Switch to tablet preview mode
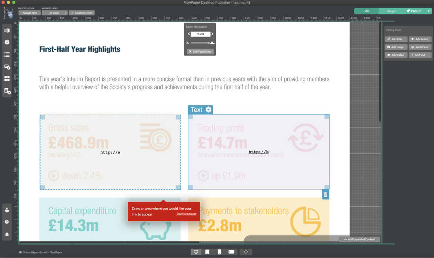This screenshot has height=258, width=434. click(x=207, y=252)
